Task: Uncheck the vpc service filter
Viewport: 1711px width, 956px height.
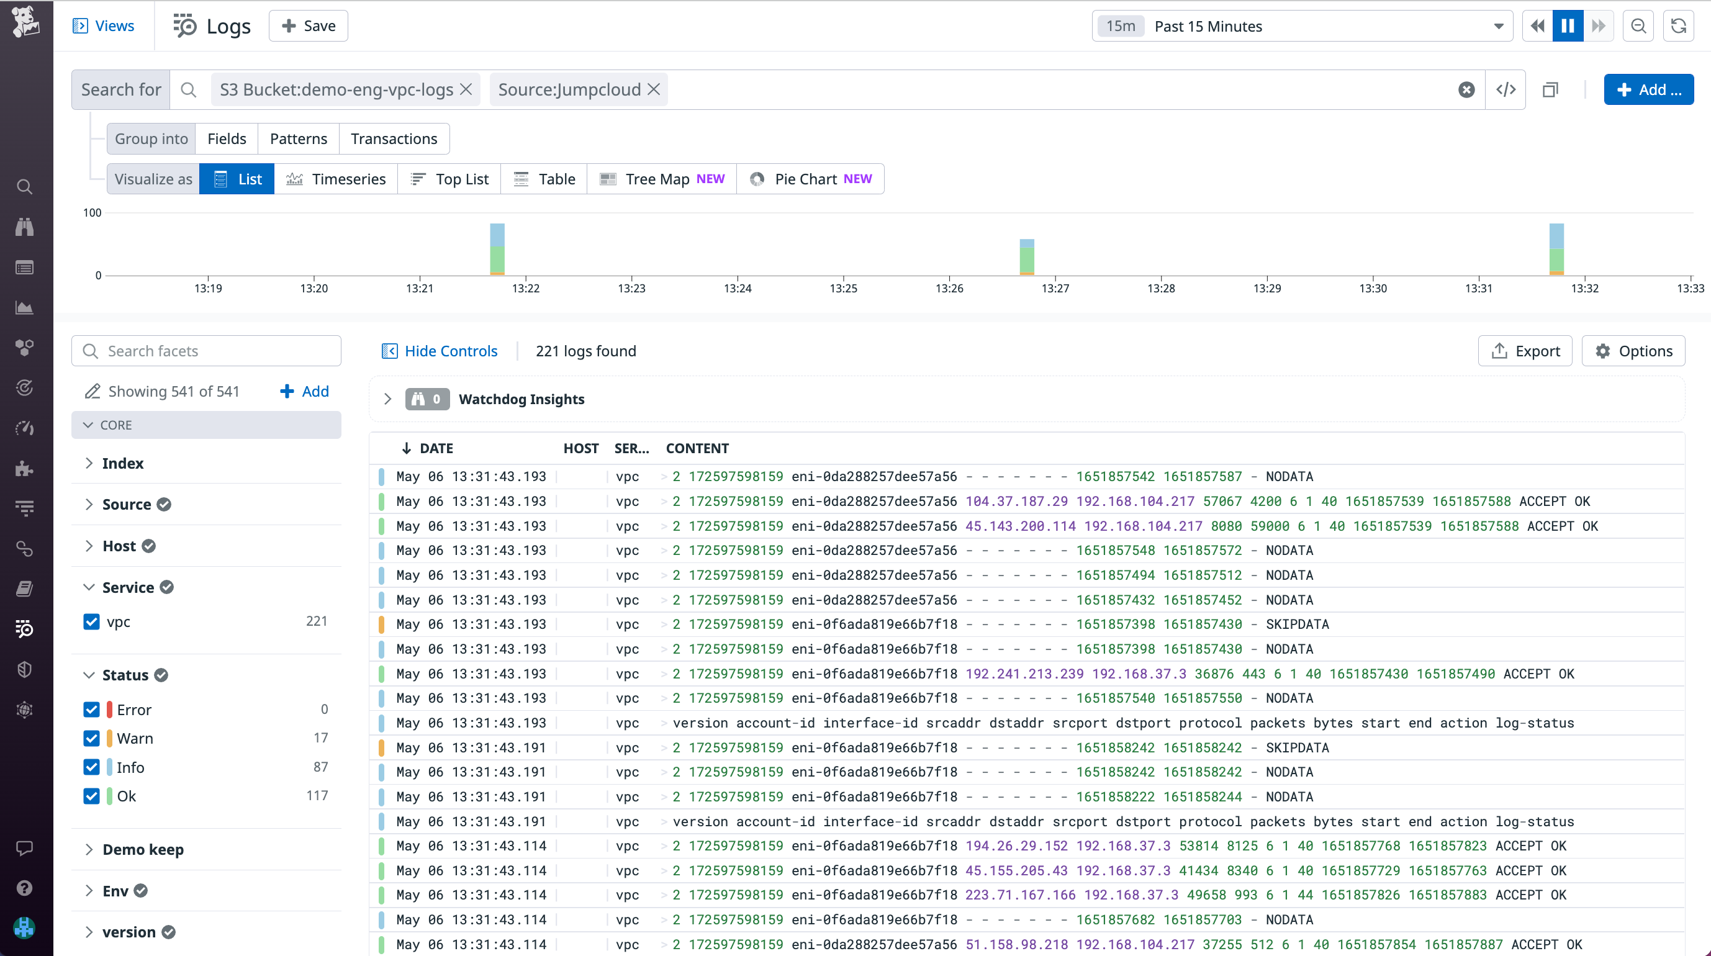Action: pos(92,622)
